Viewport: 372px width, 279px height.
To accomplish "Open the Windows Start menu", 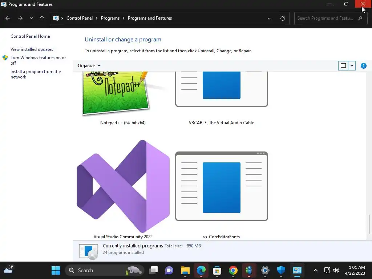I will click(x=56, y=270).
